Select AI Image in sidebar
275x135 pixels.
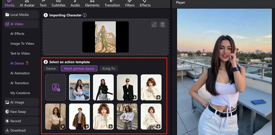pyautogui.click(x=21, y=102)
